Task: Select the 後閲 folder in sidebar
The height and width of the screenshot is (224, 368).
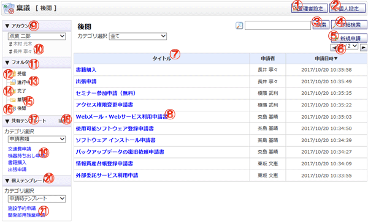Action: [x=21, y=108]
